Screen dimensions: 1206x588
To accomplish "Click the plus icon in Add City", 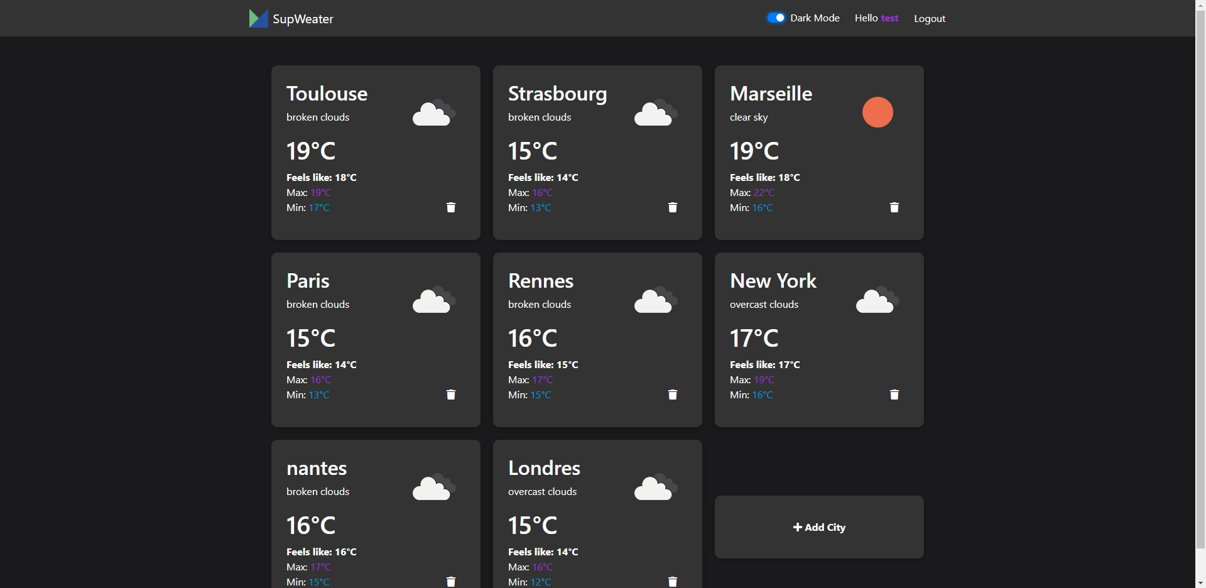I will [798, 527].
